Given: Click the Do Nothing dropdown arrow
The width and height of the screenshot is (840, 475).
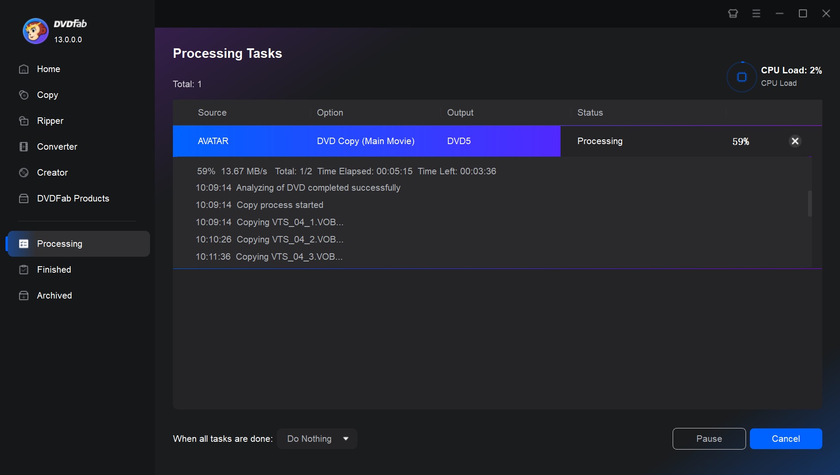Looking at the screenshot, I should point(345,439).
